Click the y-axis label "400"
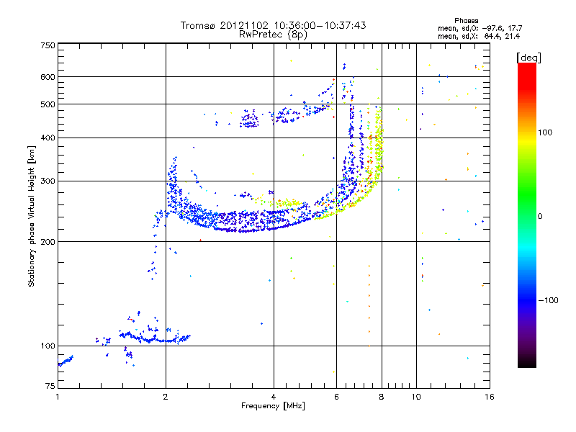 [48, 138]
